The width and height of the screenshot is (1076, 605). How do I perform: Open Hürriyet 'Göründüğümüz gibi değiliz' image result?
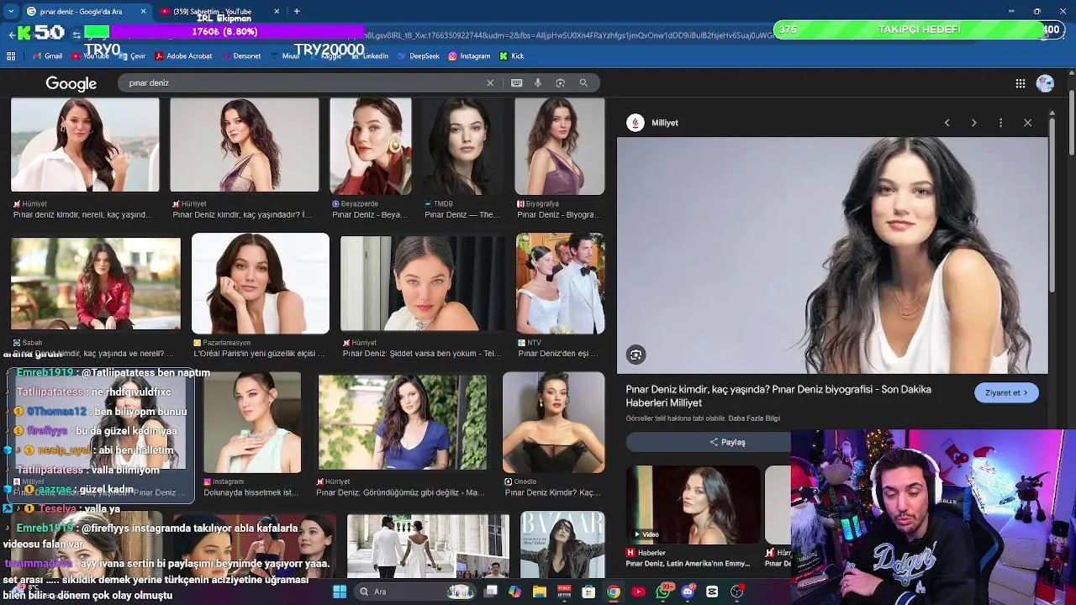click(x=403, y=423)
